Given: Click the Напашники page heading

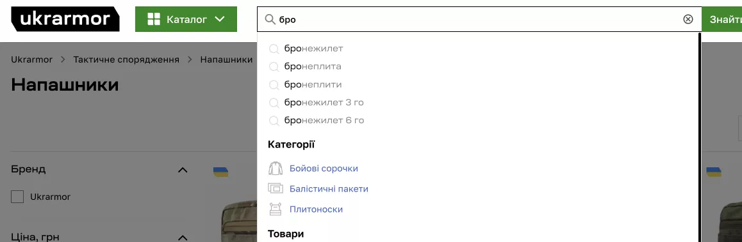Looking at the screenshot, I should click(65, 85).
